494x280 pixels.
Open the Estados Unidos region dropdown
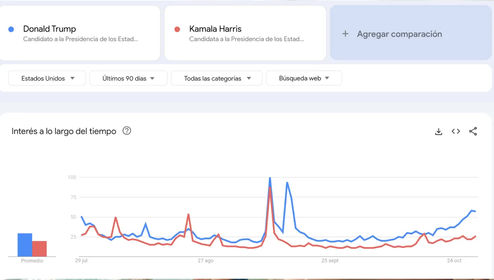pyautogui.click(x=47, y=78)
